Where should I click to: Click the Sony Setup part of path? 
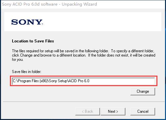[x=58, y=81]
